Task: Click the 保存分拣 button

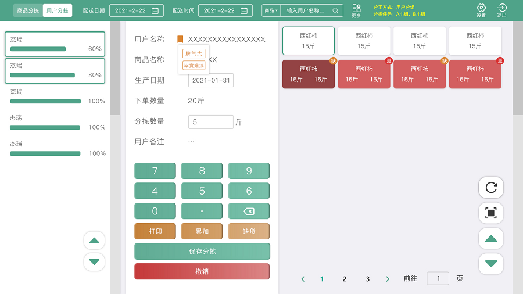Action: [202, 252]
